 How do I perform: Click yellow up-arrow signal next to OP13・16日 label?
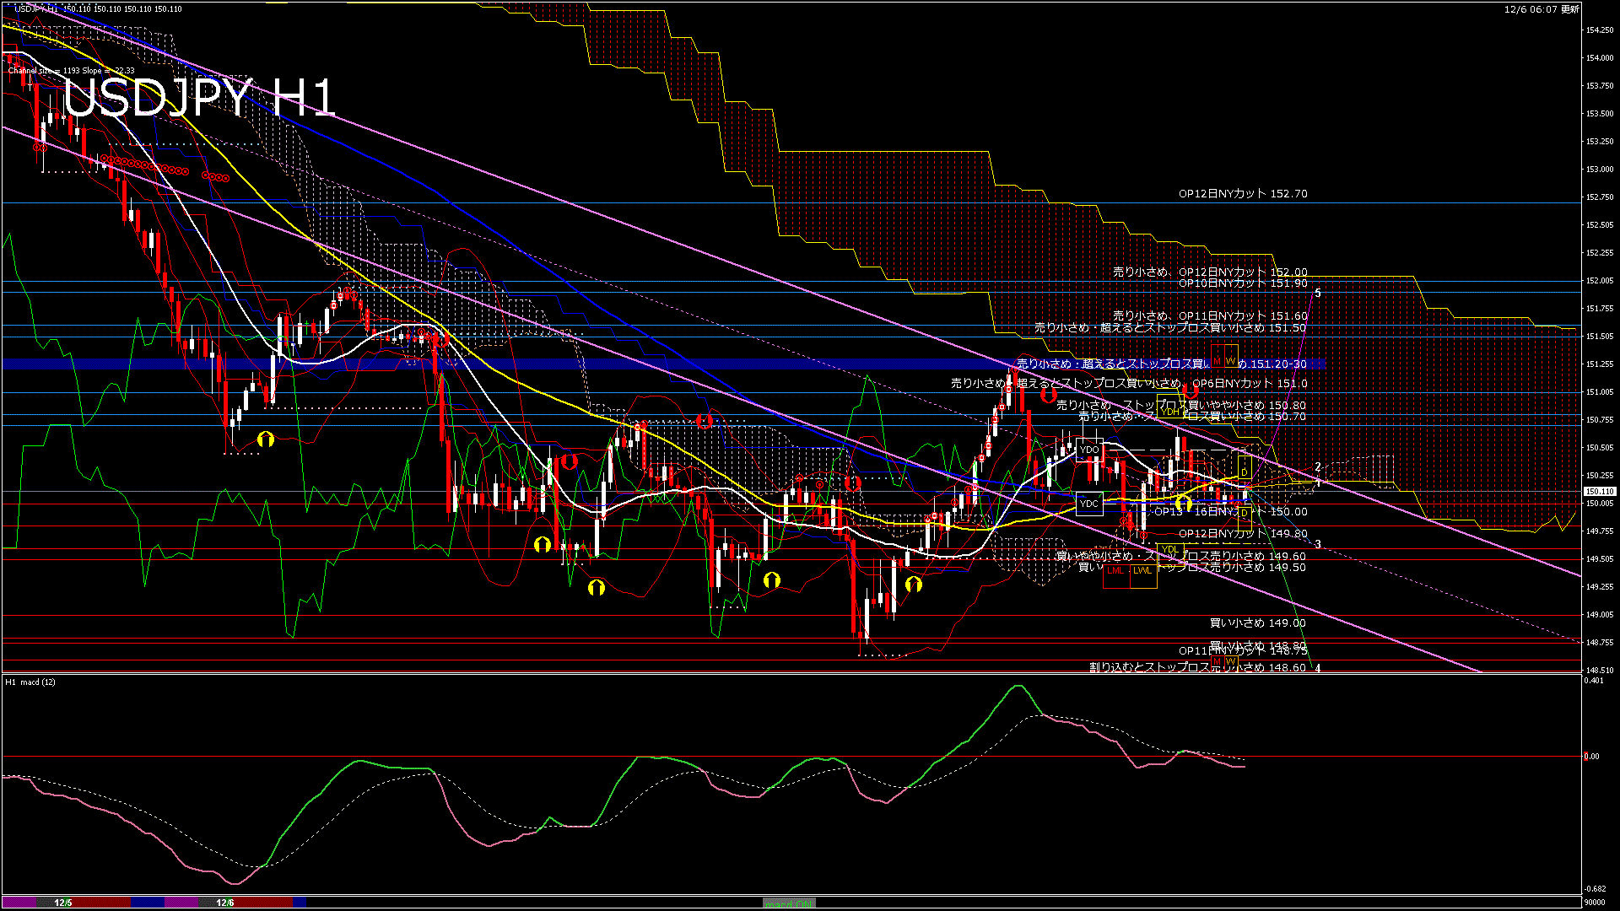1184,504
